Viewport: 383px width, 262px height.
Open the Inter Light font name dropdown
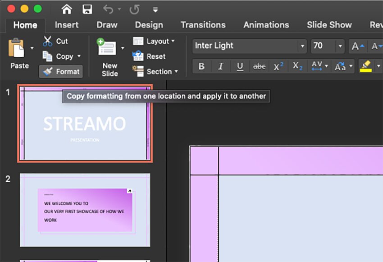pos(301,46)
